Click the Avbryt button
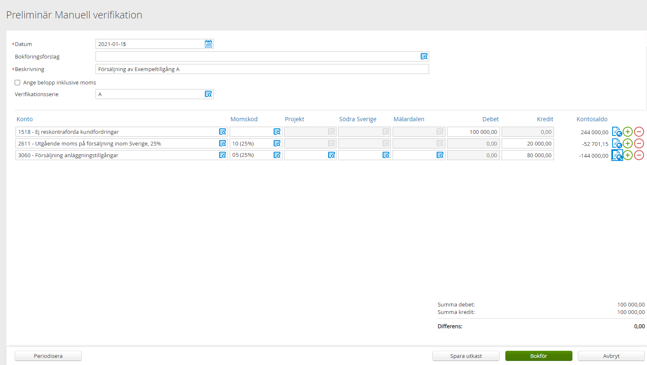Image resolution: width=647 pixels, height=365 pixels. [611, 356]
